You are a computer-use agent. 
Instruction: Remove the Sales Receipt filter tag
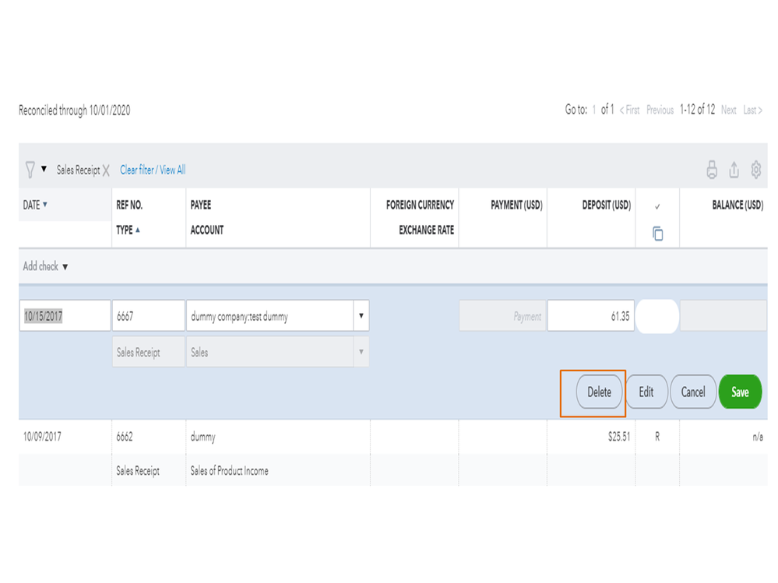point(106,170)
